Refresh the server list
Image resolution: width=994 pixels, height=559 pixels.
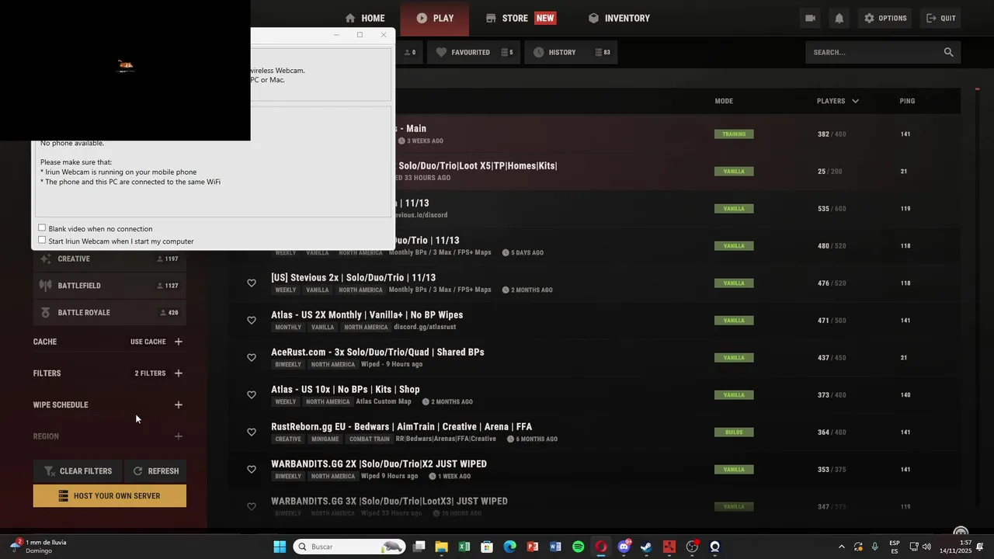(x=155, y=470)
